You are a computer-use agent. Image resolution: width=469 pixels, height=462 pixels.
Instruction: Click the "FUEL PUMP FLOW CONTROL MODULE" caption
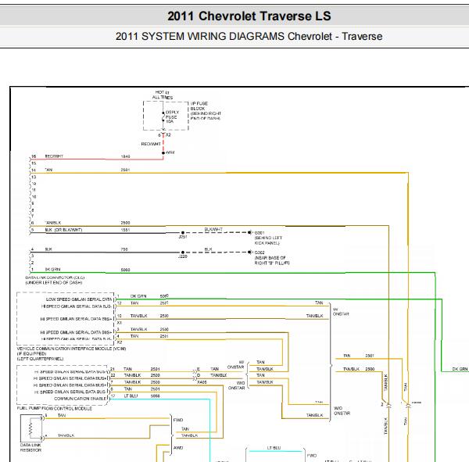pyautogui.click(x=55, y=408)
